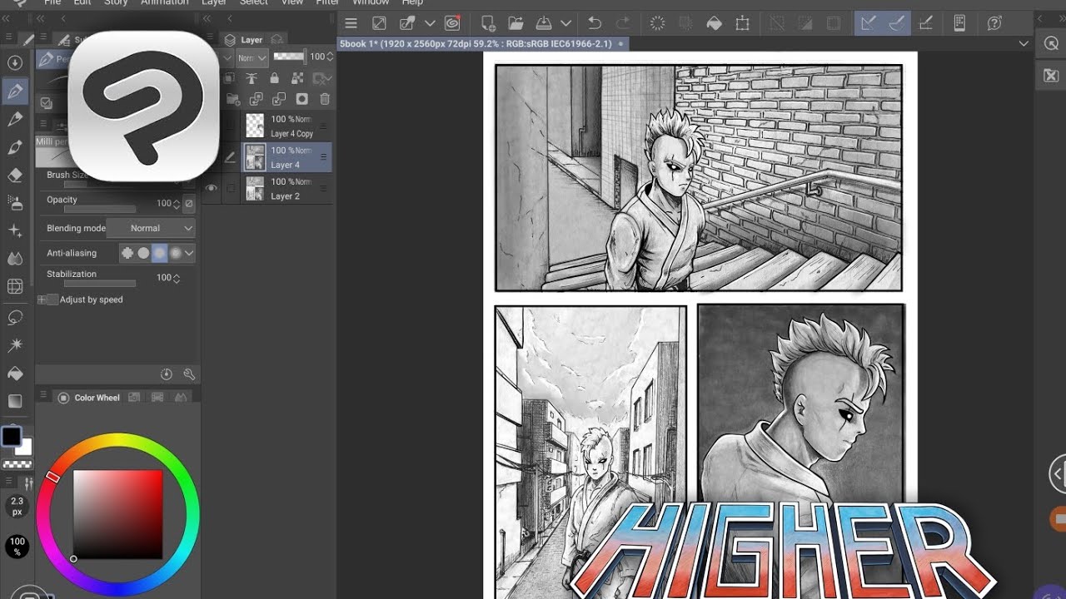This screenshot has width=1066, height=599.
Task: Switch to the Layer panel tab
Action: tap(244, 39)
